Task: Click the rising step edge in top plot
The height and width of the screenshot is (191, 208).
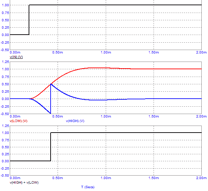Action: tap(29, 20)
